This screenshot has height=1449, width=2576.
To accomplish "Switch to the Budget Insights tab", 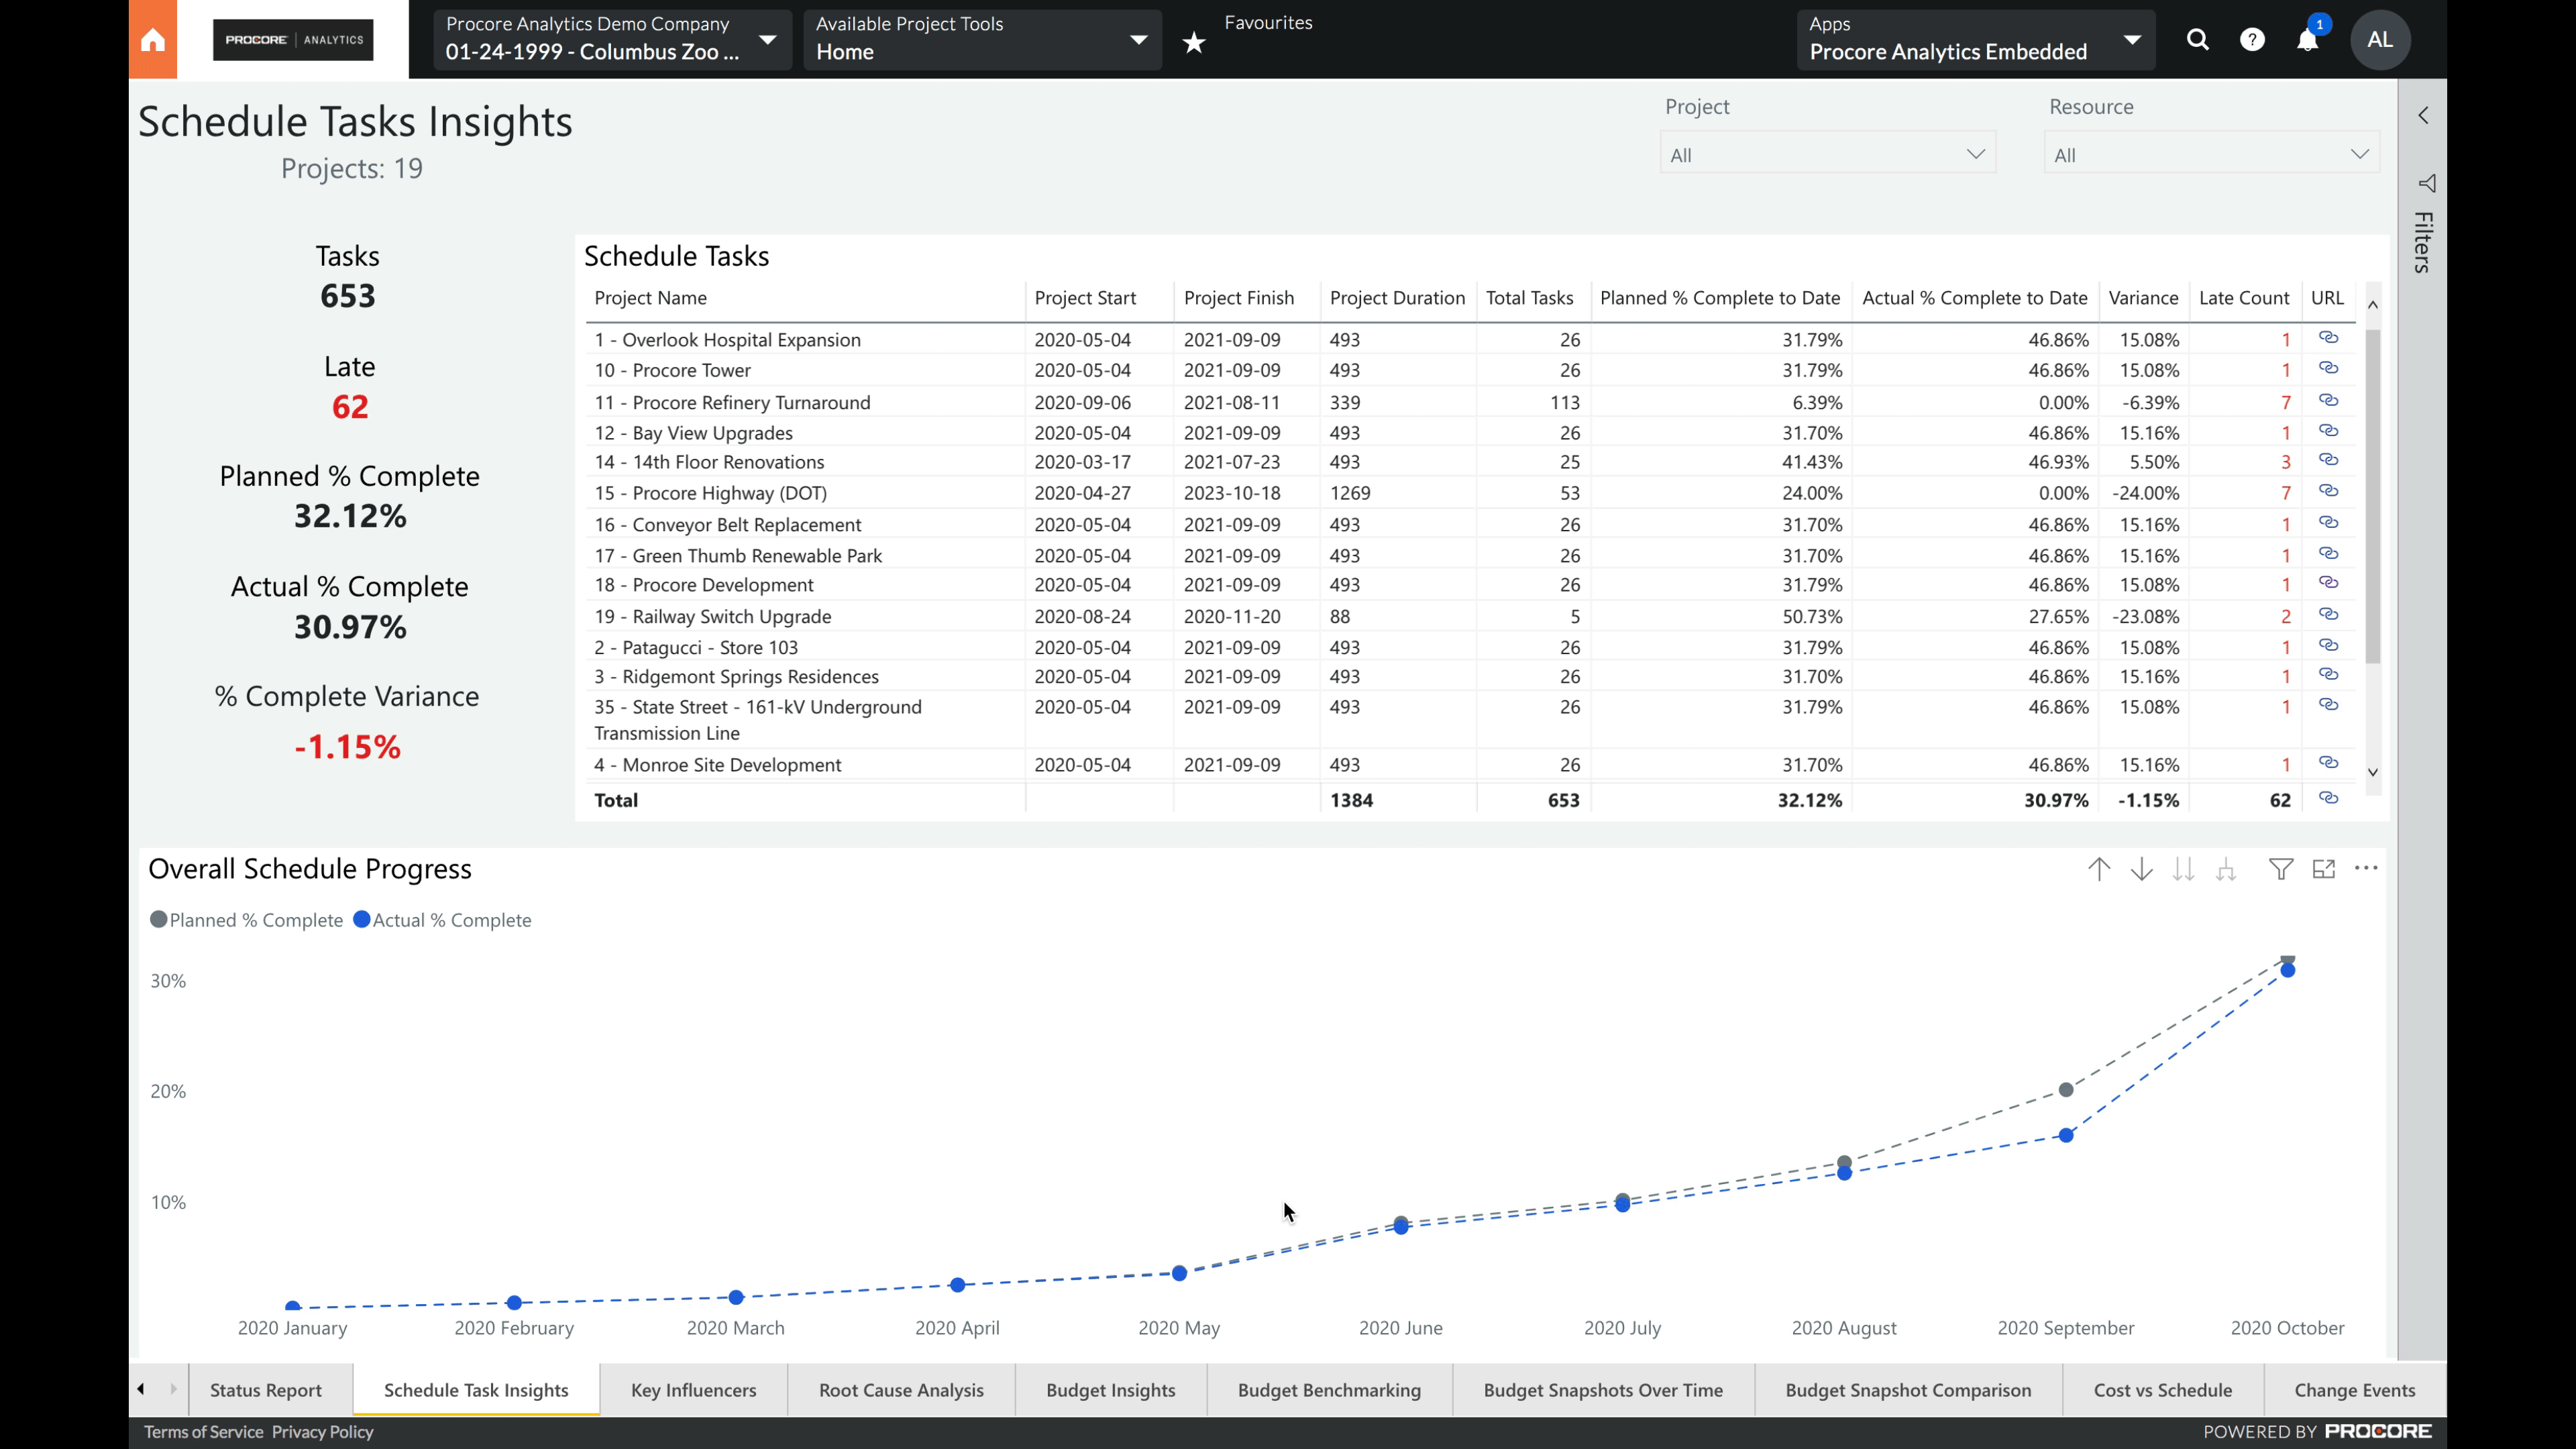I will click(x=1110, y=1390).
